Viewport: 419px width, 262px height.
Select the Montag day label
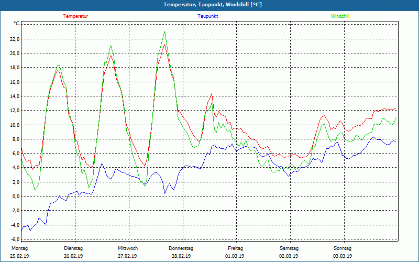click(x=19, y=248)
